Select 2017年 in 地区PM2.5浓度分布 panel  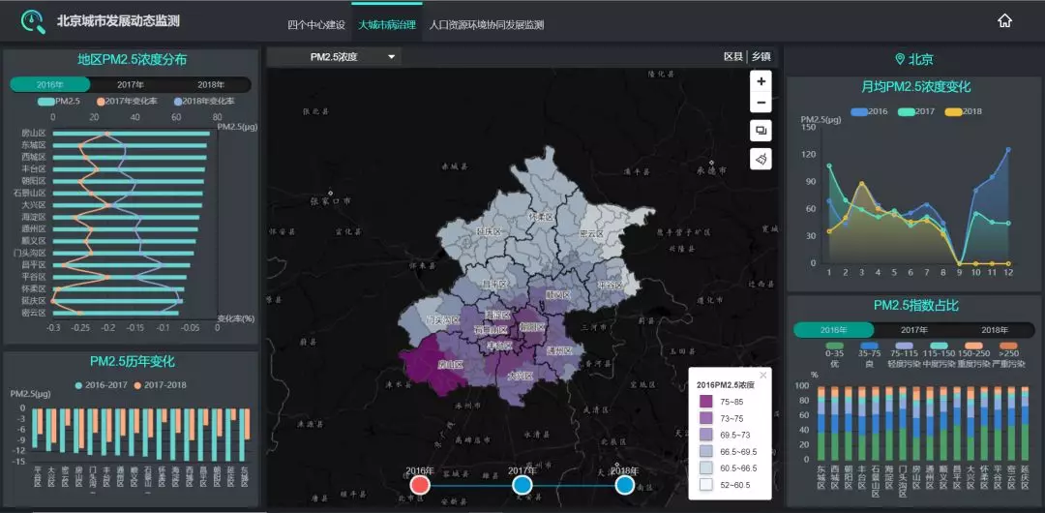(131, 85)
